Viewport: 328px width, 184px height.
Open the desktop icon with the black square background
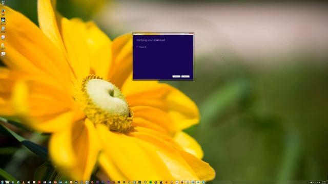coord(3,20)
